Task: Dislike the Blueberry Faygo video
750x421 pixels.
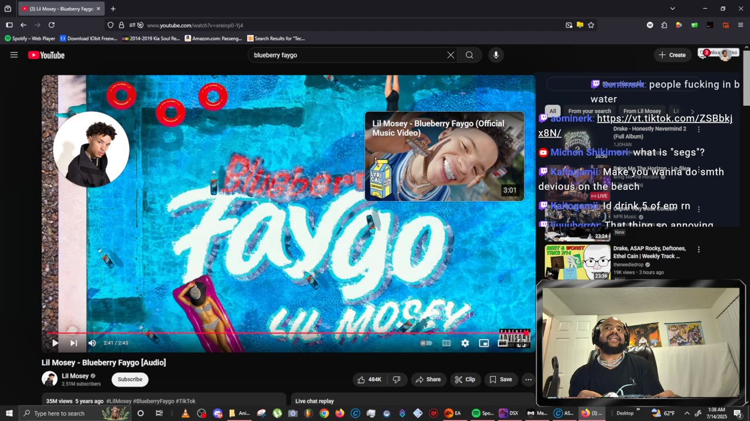Action: coord(397,379)
